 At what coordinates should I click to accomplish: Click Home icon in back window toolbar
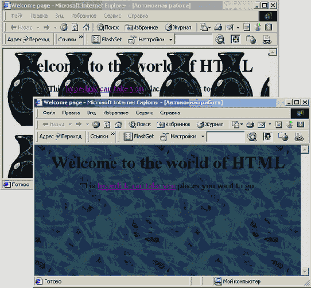pos(86,28)
